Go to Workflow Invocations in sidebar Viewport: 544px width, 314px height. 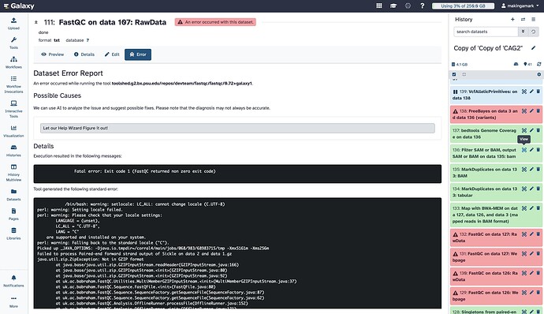pos(13,84)
